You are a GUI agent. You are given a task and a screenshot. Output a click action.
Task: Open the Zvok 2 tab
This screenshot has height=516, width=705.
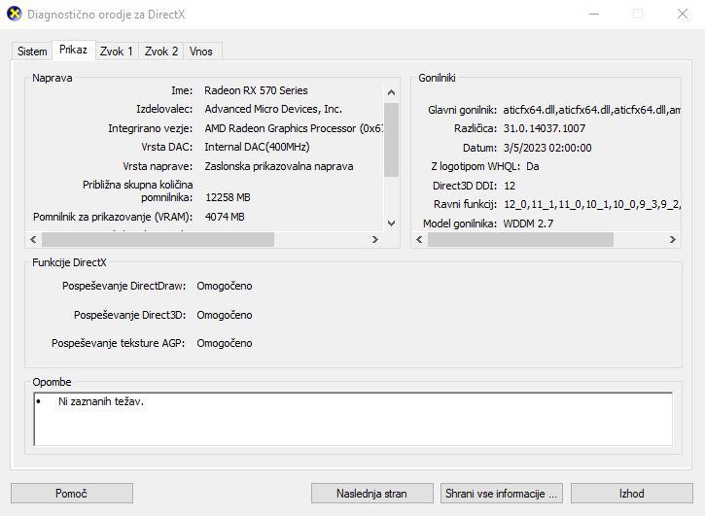pyautogui.click(x=161, y=52)
